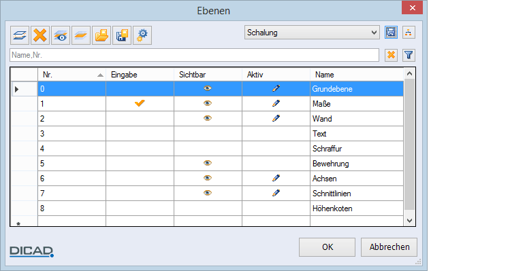The height and width of the screenshot is (271, 510).
Task: Toggle the Eingabe checkmark for Maße layer
Action: point(140,103)
